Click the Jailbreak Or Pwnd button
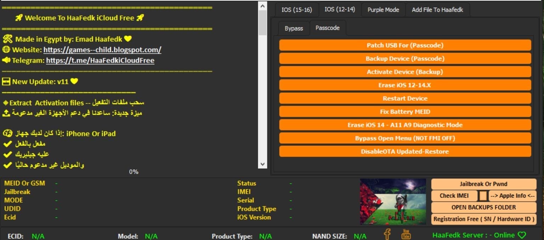Viewport: 544px width, 240px height. 483,184
